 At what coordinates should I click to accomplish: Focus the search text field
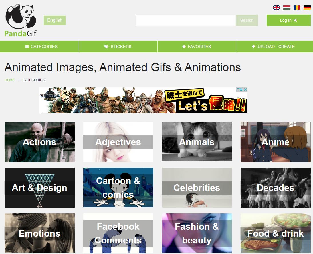coord(186,20)
